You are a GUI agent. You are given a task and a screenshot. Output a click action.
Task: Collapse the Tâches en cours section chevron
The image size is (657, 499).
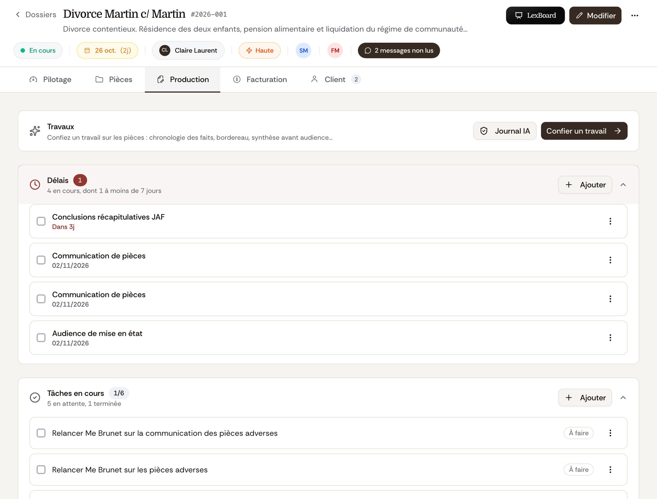coord(623,398)
